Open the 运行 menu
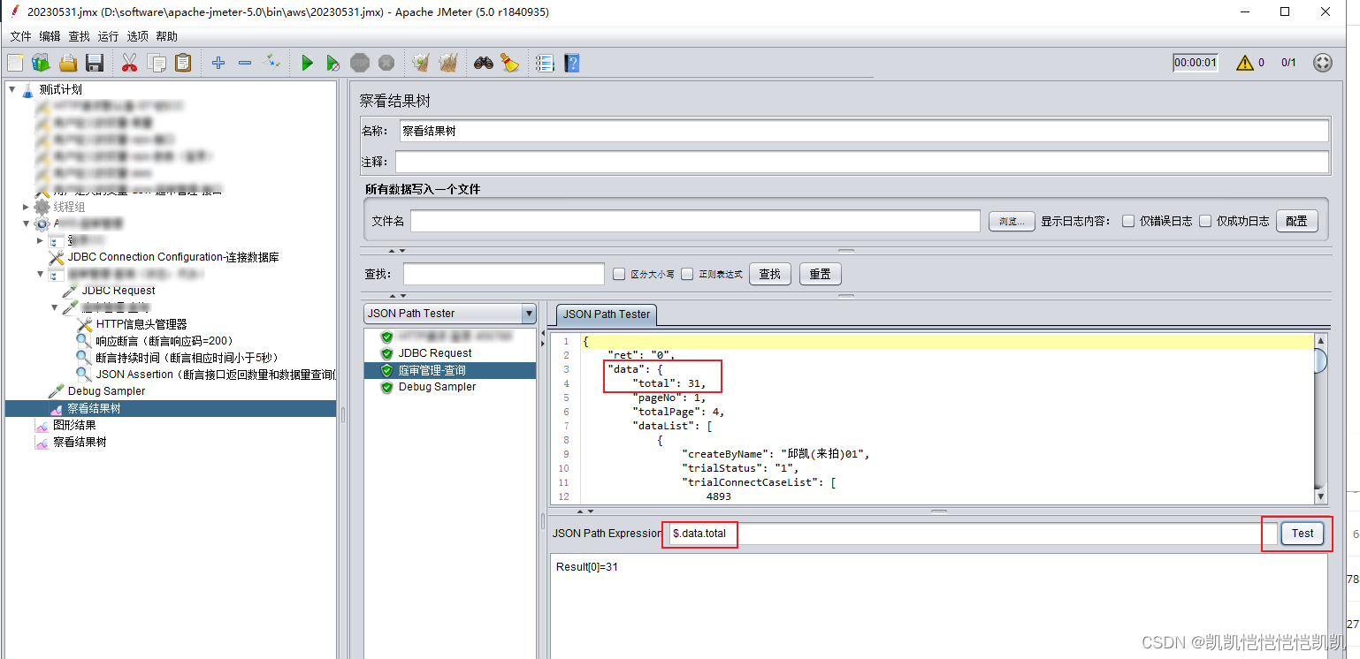 pyautogui.click(x=108, y=36)
